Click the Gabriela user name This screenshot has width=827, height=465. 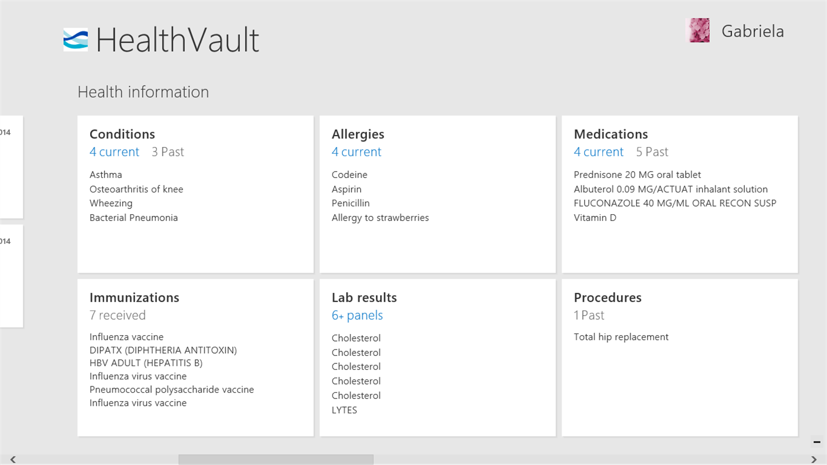pos(752,31)
